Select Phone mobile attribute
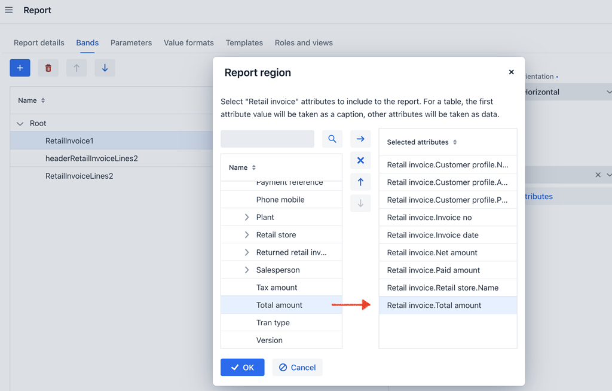This screenshot has width=612, height=391. tap(281, 200)
